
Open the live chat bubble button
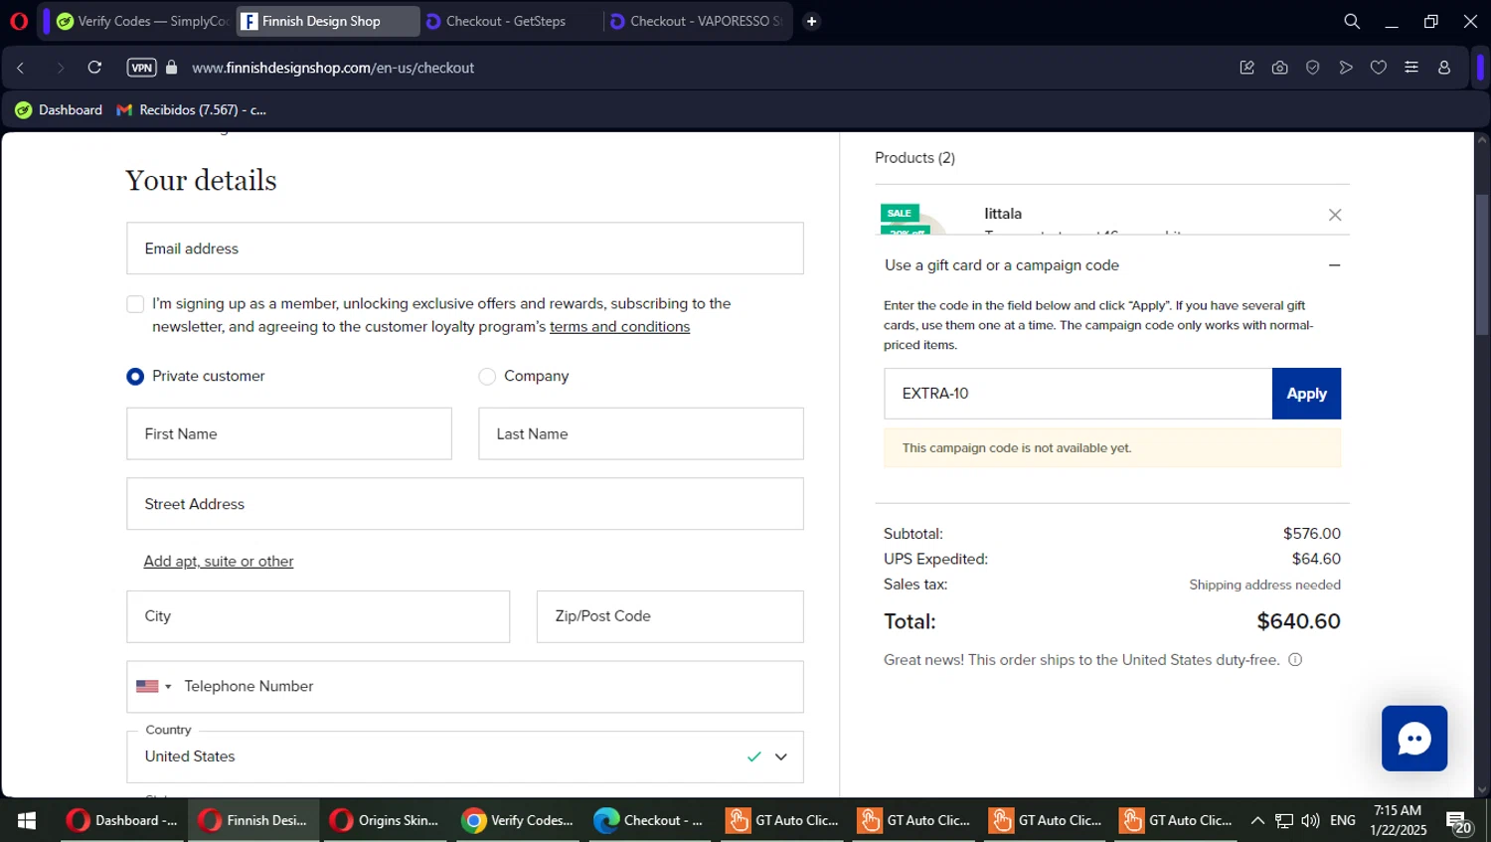click(1414, 739)
